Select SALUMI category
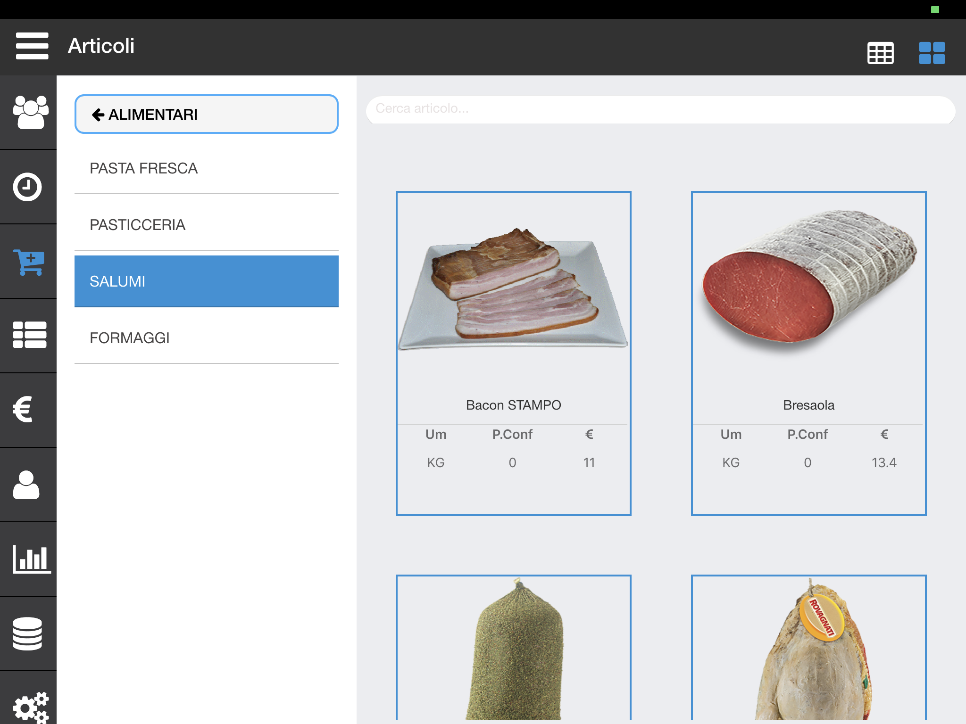 [206, 281]
